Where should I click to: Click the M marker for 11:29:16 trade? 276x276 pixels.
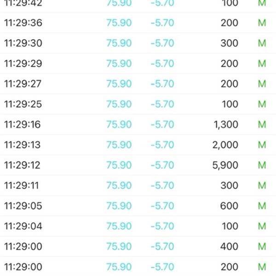(x=262, y=125)
